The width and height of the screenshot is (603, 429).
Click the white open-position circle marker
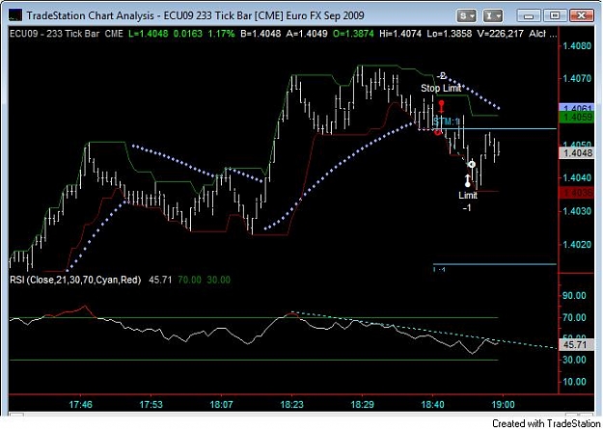click(472, 165)
